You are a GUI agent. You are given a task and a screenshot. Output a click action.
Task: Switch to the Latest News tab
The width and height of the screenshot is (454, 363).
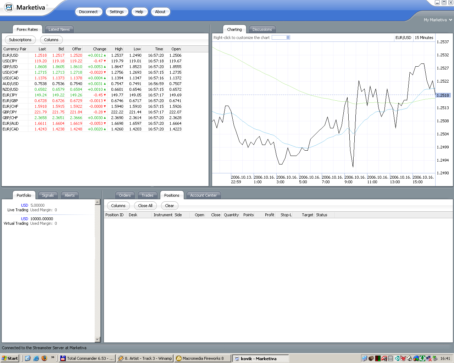click(x=59, y=29)
